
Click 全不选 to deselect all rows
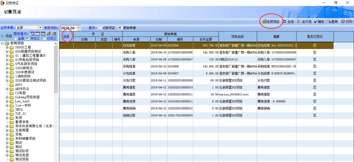(304, 22)
